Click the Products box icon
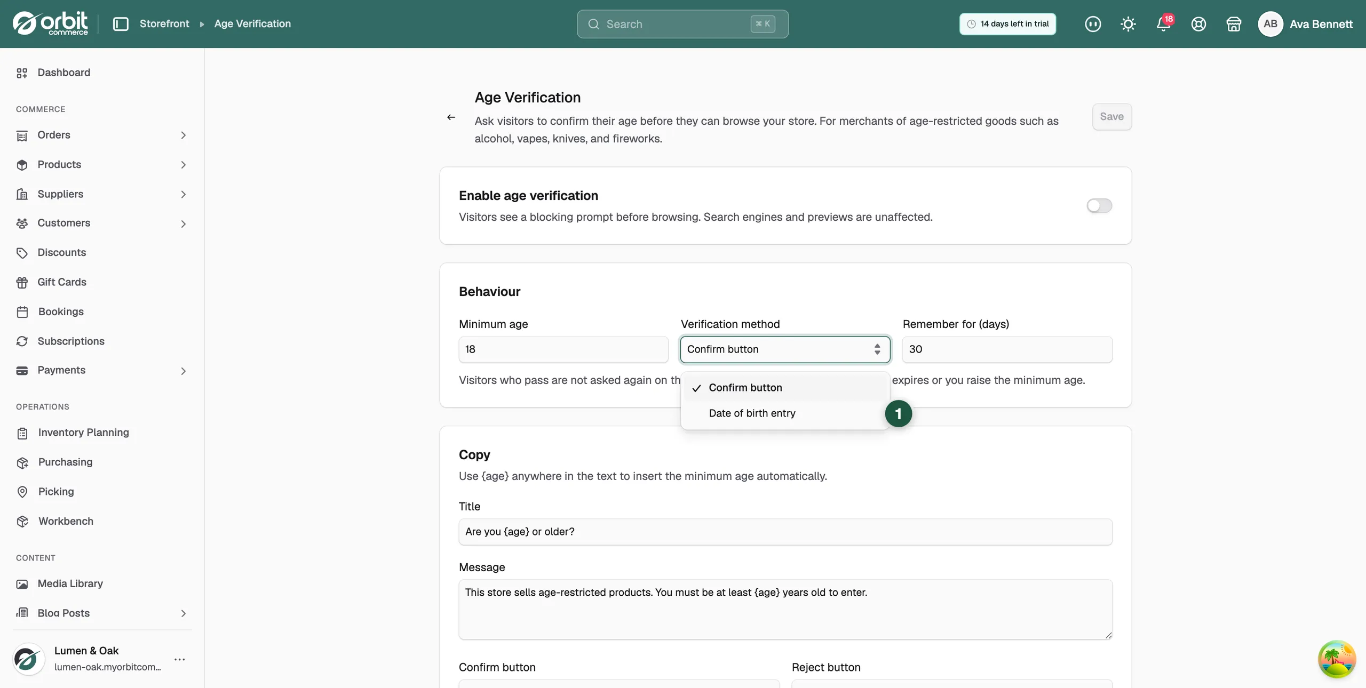 tap(22, 165)
